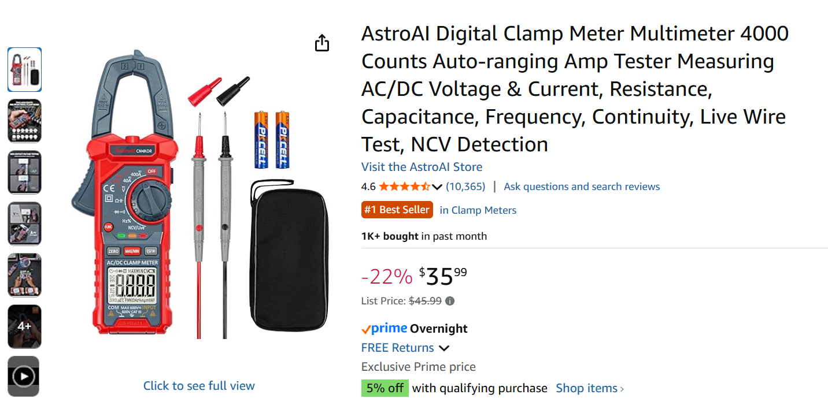View the third product image thumbnail
Screen dimensions: 828x402
pyautogui.click(x=24, y=172)
